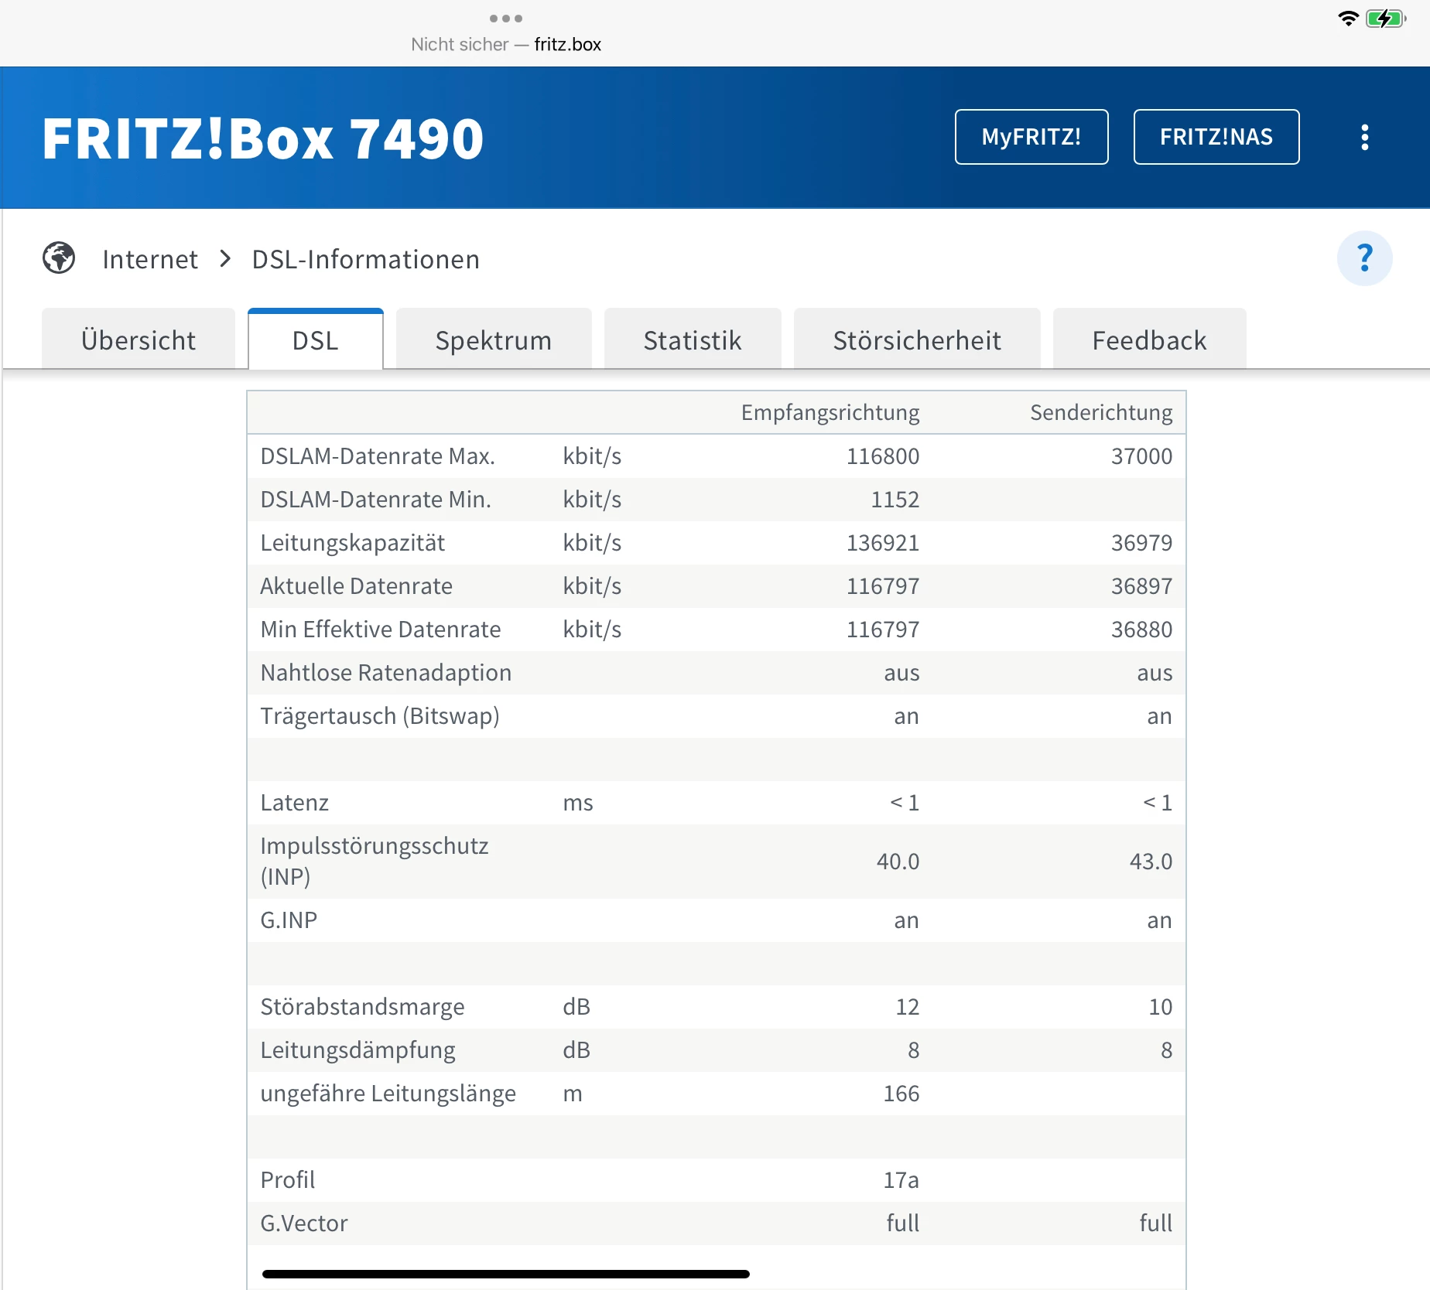
Task: Click the line length value 166
Action: pyautogui.click(x=901, y=1093)
